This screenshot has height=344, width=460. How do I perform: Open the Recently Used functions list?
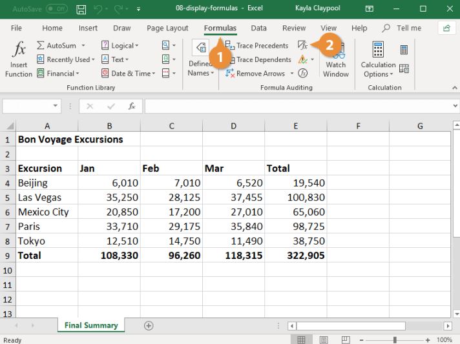click(66, 59)
